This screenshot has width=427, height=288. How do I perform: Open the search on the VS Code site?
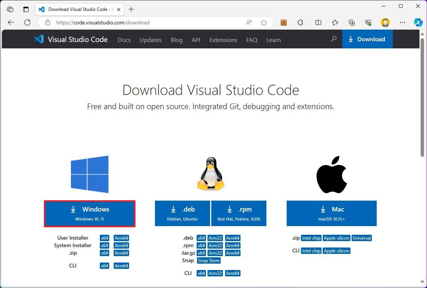(x=333, y=39)
